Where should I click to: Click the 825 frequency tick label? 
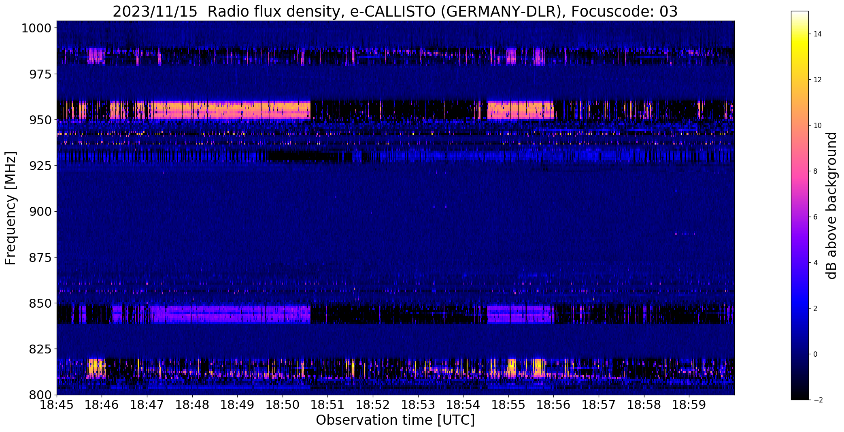(x=40, y=349)
